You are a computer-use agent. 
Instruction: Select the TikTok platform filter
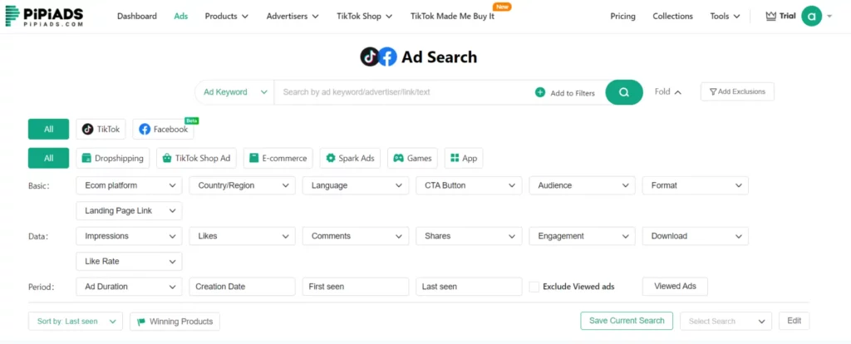pos(101,129)
